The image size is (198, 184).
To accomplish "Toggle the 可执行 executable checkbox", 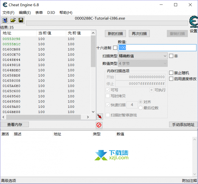I will 151,90.
